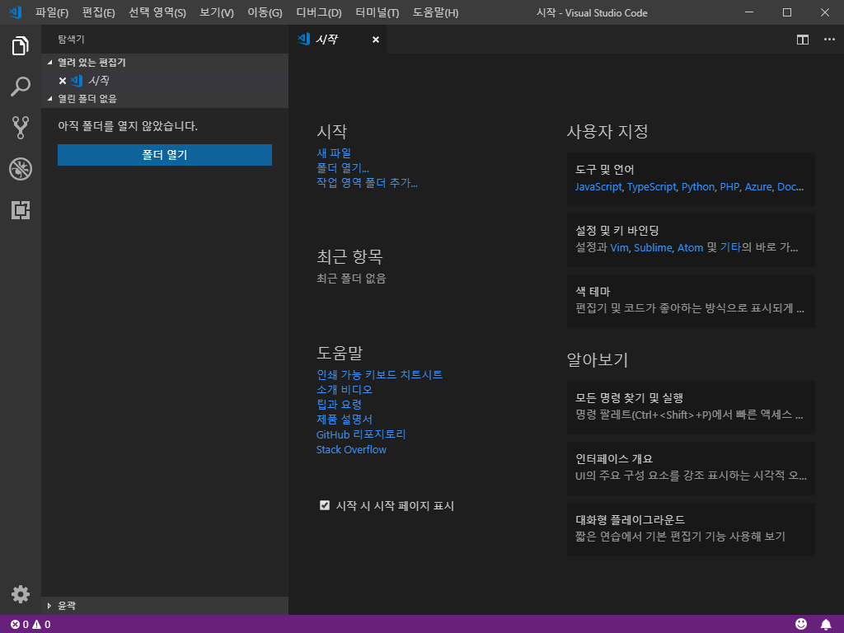Open 모든 명령 찾기 및 실행 card

coord(691,407)
